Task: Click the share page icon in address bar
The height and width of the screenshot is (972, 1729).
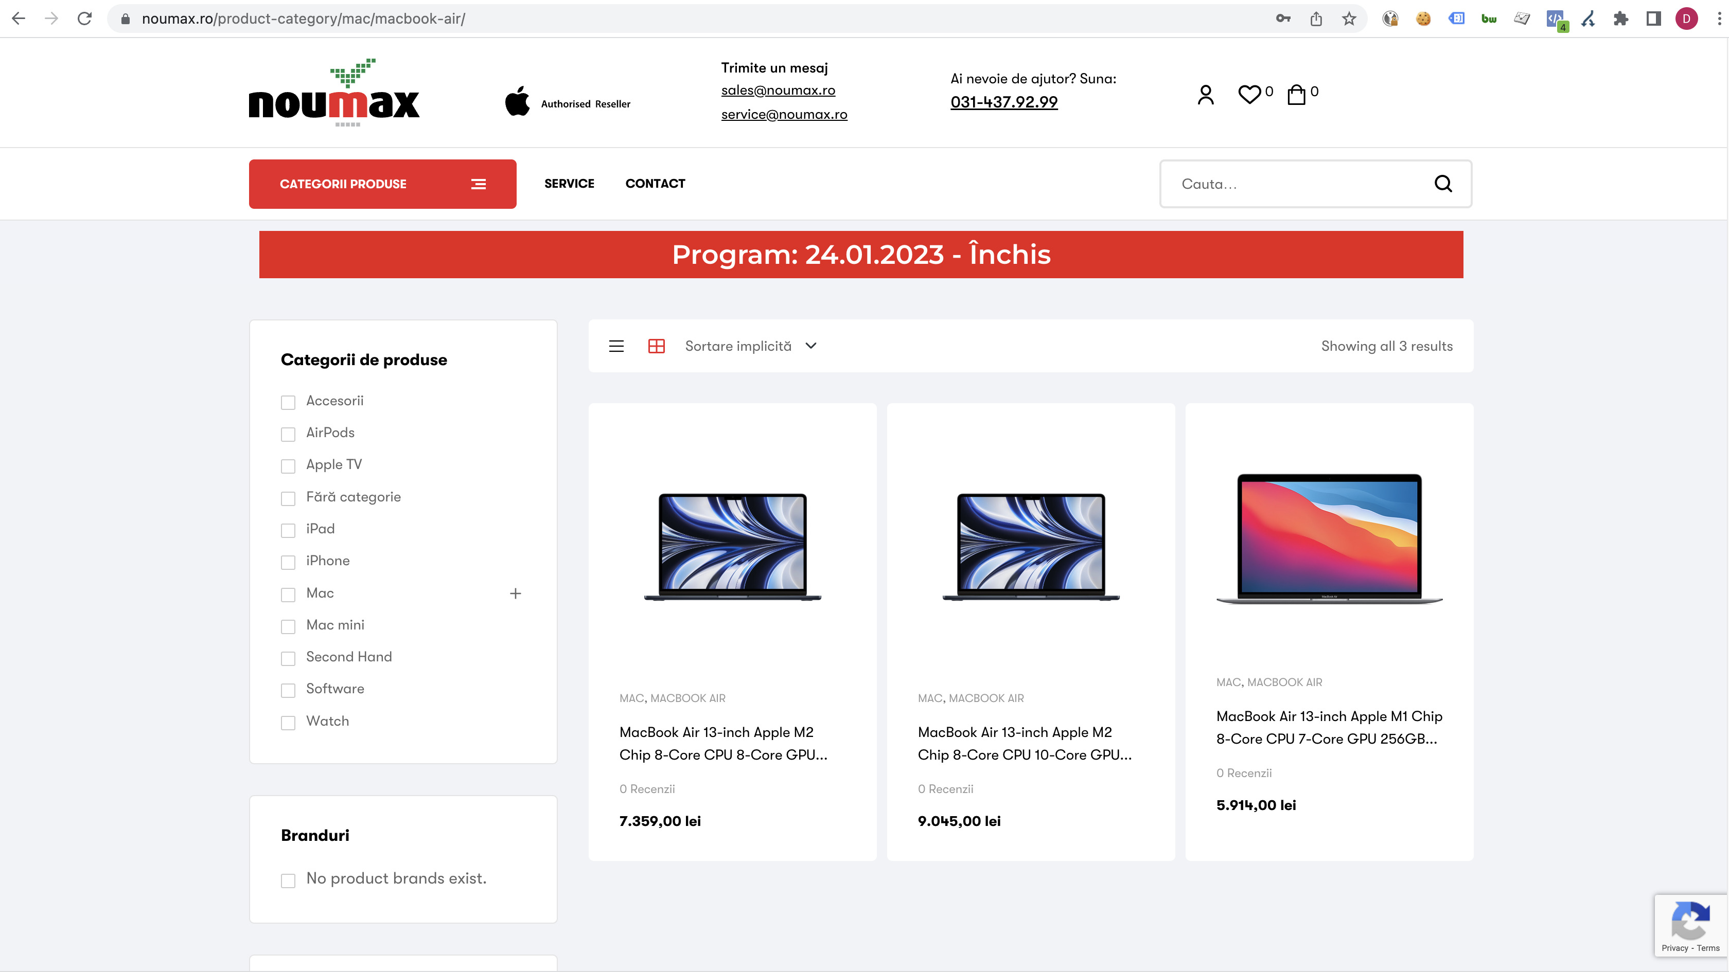Action: (1316, 19)
